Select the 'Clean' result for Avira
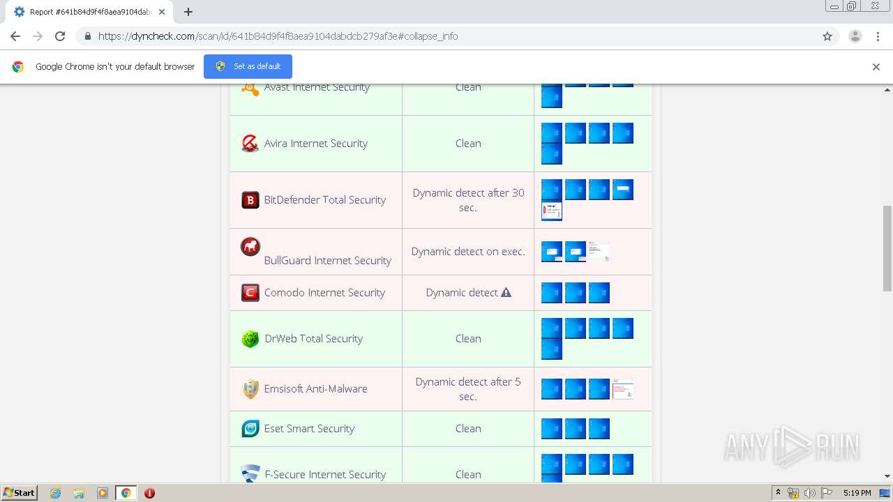 click(x=468, y=144)
